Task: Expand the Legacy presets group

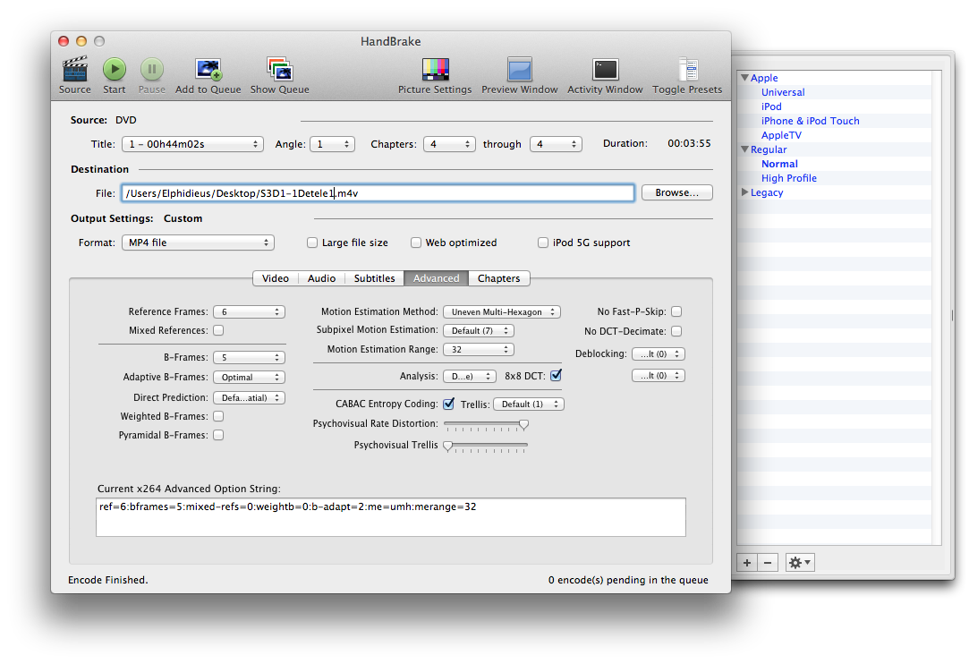Action: [744, 192]
